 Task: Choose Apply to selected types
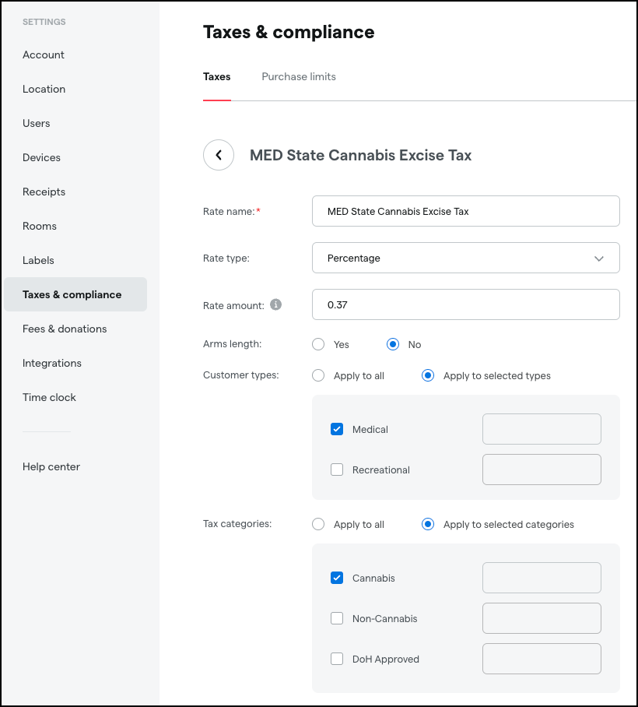pos(428,375)
